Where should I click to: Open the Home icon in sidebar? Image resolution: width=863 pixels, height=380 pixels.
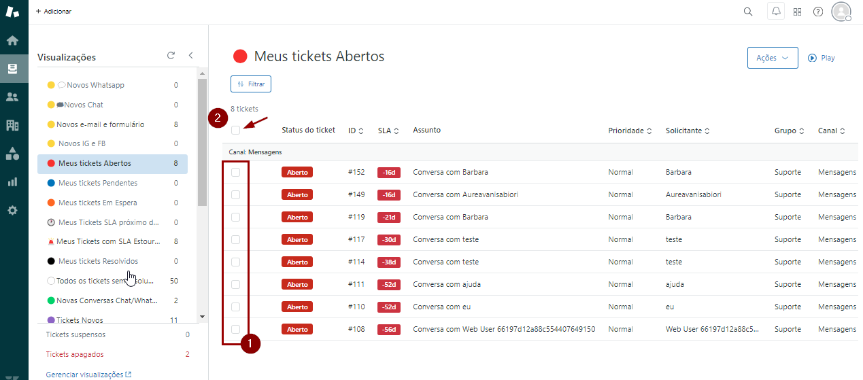pyautogui.click(x=12, y=40)
